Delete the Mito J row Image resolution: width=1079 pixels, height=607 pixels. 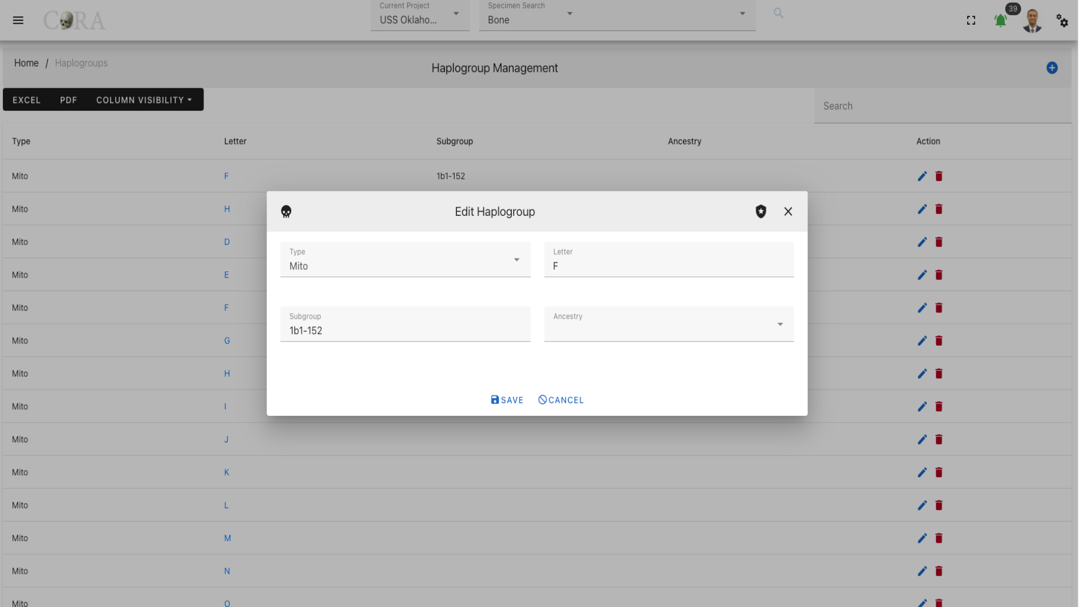pos(939,440)
